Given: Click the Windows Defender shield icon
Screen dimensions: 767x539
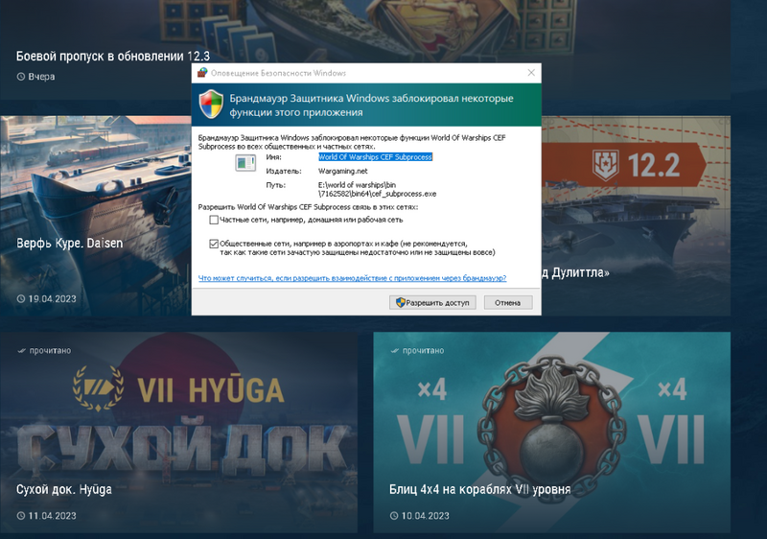Looking at the screenshot, I should tap(211, 105).
